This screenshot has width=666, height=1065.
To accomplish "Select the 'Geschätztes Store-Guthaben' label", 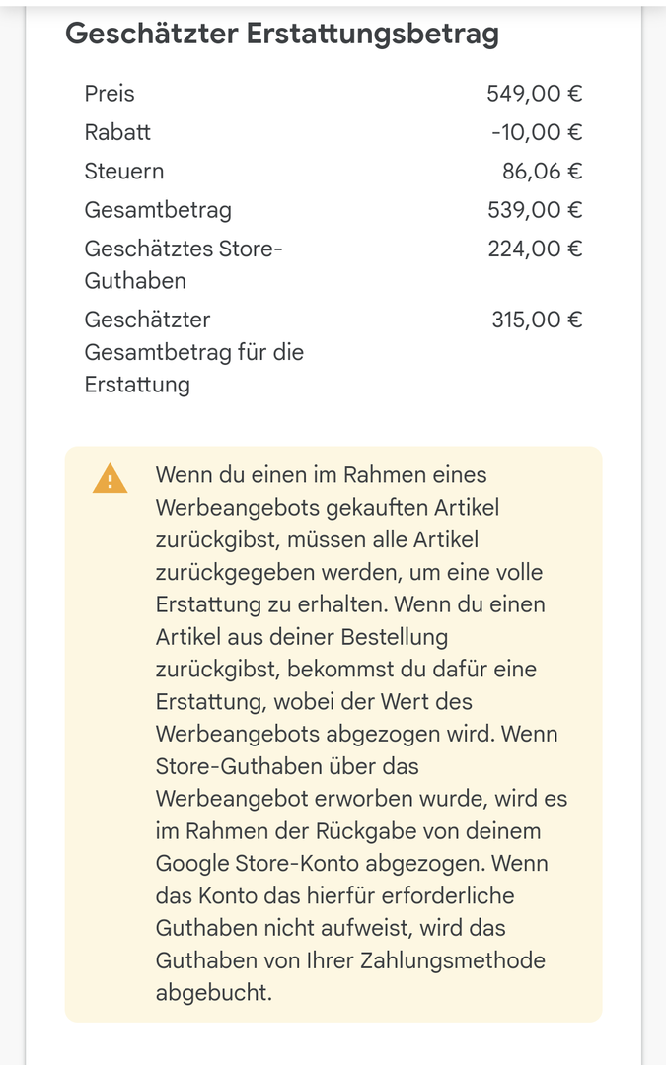I will pos(184,263).
